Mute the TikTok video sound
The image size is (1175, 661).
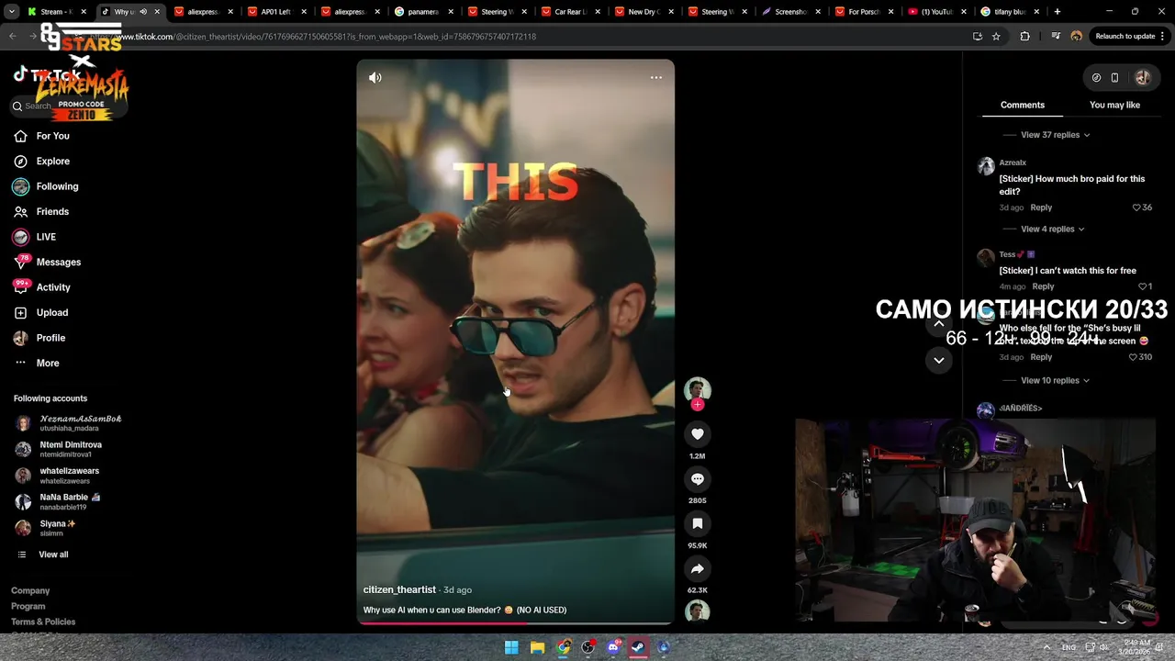click(375, 78)
